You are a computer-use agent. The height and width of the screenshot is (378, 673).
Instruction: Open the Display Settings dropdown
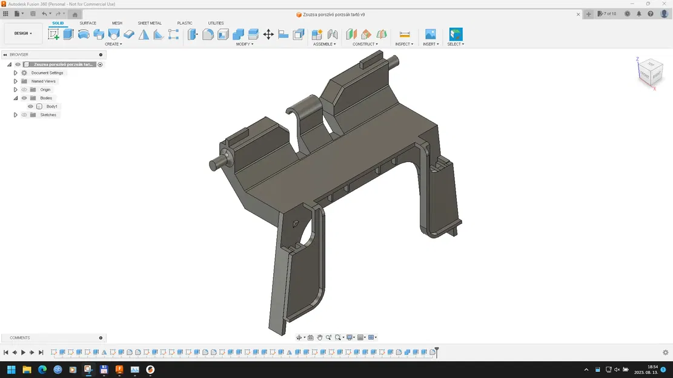[x=349, y=337]
